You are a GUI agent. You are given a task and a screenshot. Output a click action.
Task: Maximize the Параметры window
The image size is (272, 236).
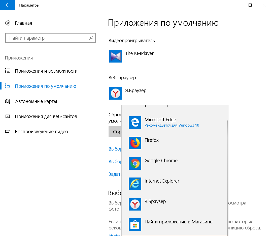tap(250, 5)
